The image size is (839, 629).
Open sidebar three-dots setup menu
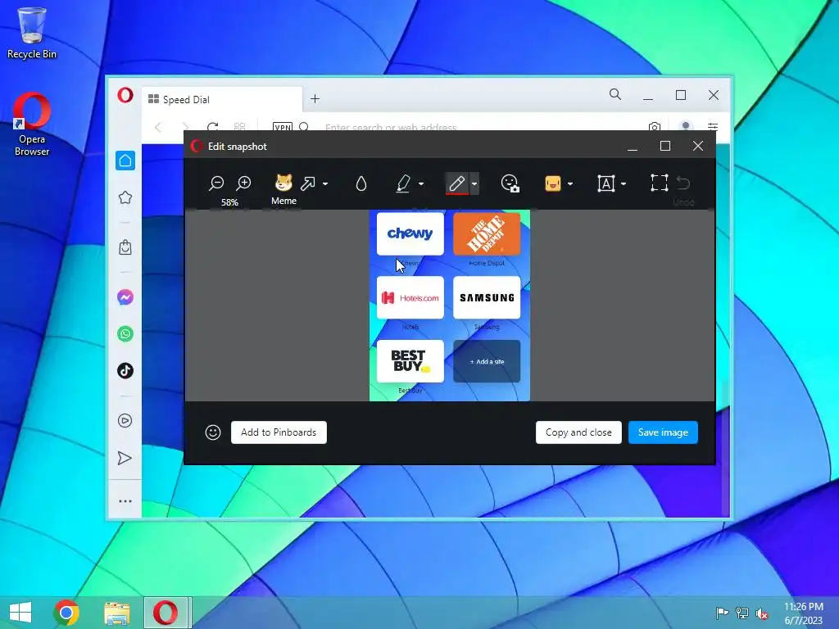point(125,501)
